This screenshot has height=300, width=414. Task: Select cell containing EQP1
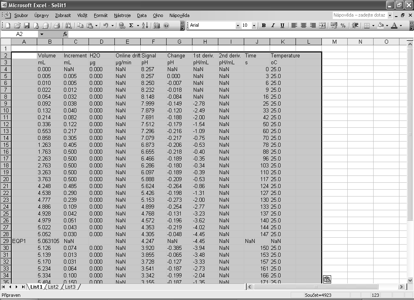pyautogui.click(x=24, y=241)
